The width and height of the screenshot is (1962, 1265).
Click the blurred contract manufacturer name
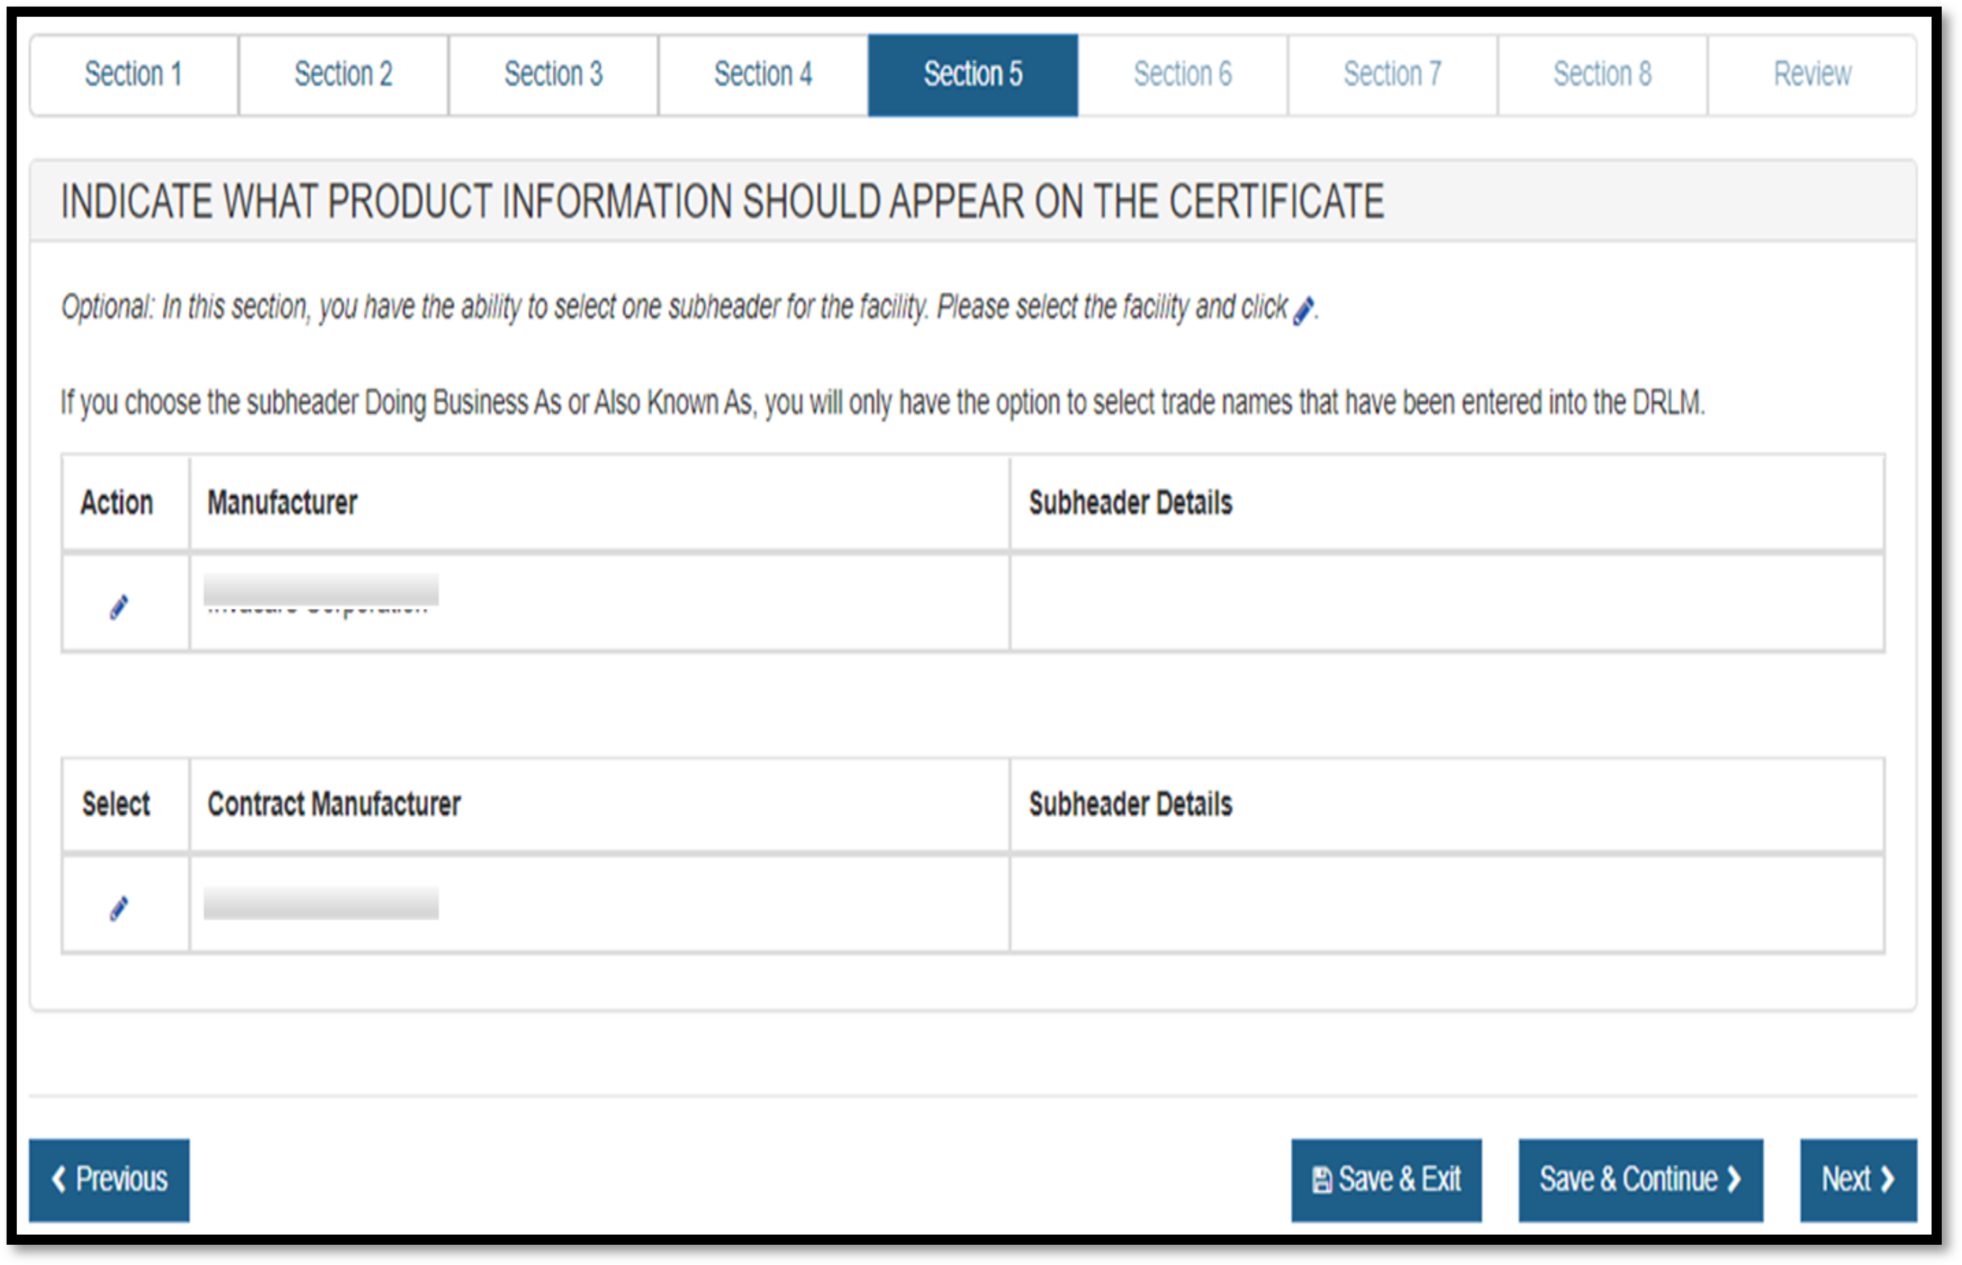click(321, 903)
